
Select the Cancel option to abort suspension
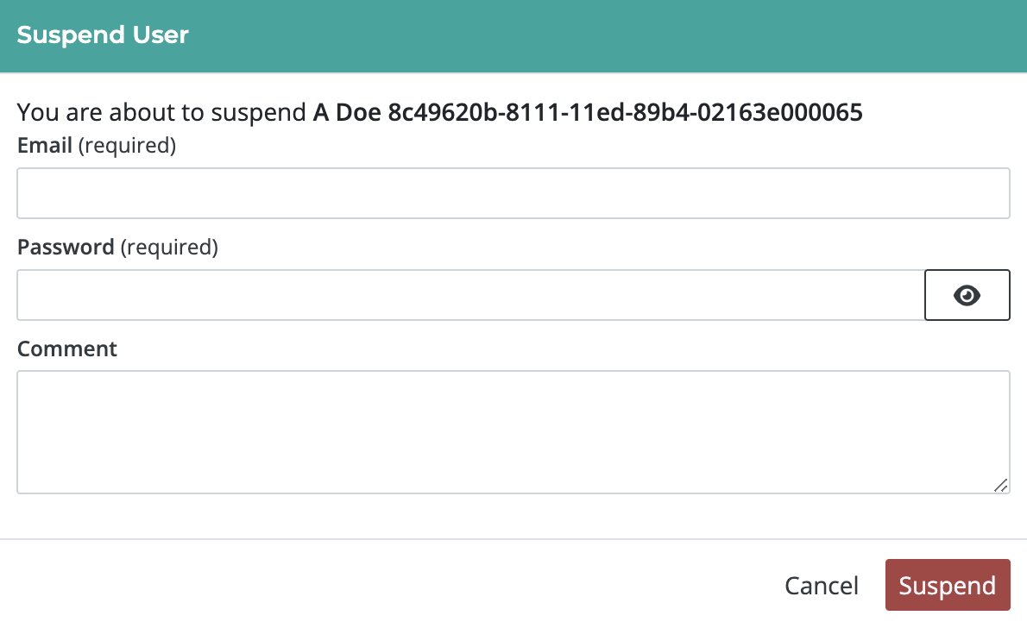(x=821, y=585)
